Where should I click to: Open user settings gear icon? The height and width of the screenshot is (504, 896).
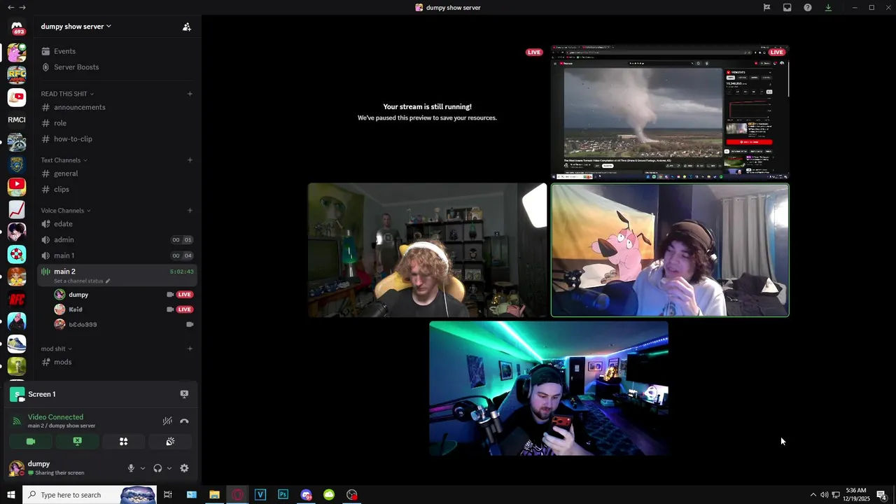pos(184,468)
